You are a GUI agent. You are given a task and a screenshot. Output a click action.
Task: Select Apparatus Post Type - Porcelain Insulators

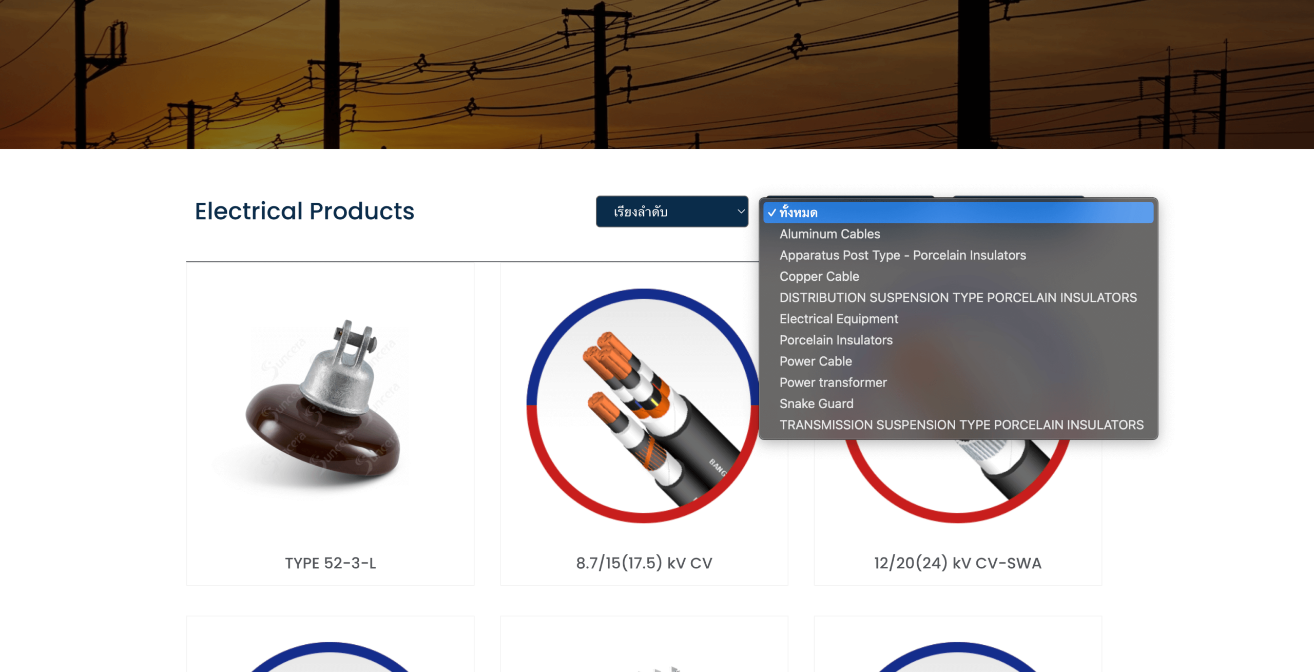click(x=958, y=255)
